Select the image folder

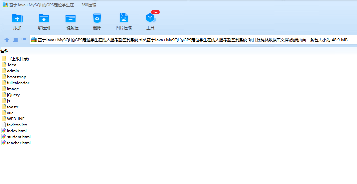pyautogui.click(x=10, y=89)
